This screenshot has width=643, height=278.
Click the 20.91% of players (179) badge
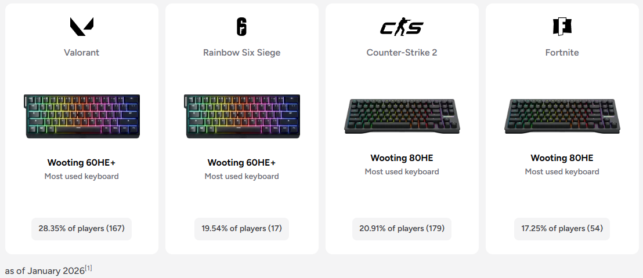click(x=402, y=229)
